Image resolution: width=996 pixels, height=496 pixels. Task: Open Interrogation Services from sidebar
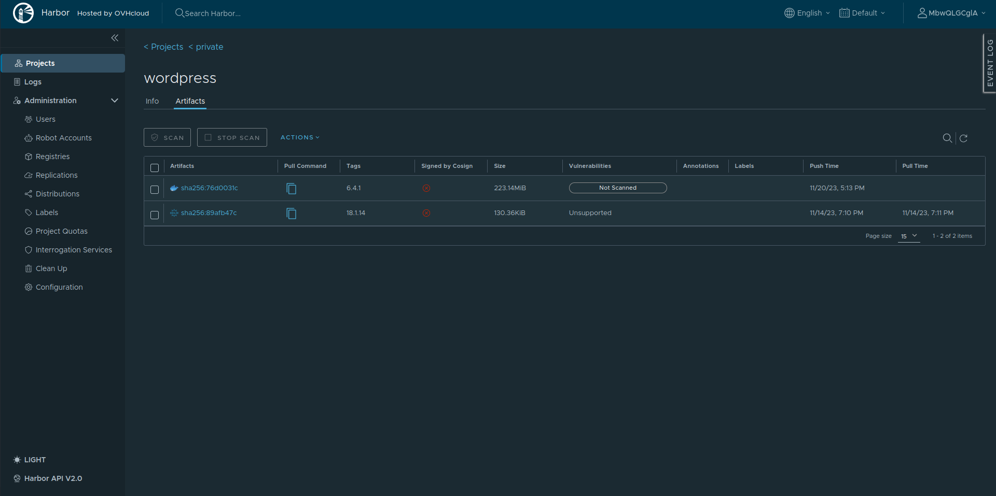click(74, 249)
